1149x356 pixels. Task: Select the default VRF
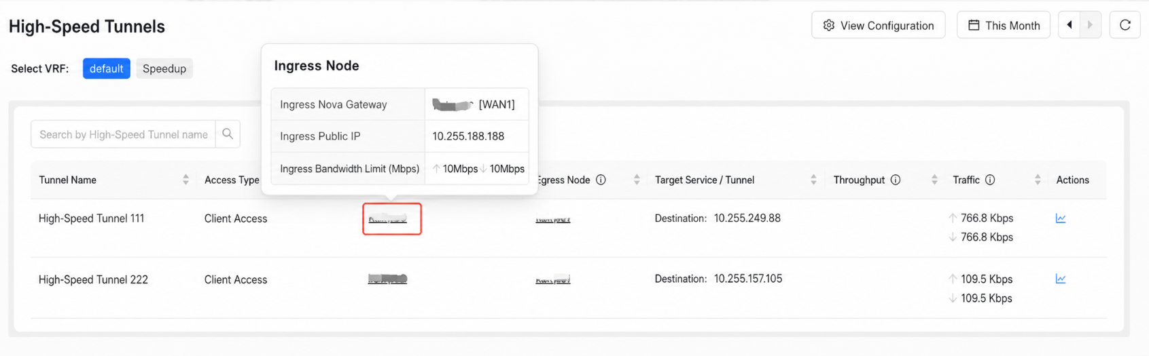coord(107,68)
